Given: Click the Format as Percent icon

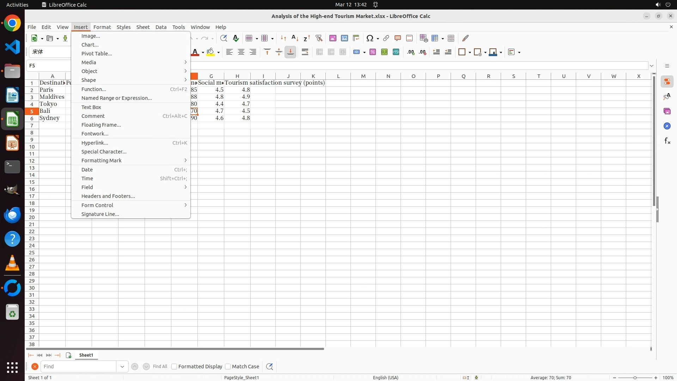Looking at the screenshot, I should (x=373, y=52).
